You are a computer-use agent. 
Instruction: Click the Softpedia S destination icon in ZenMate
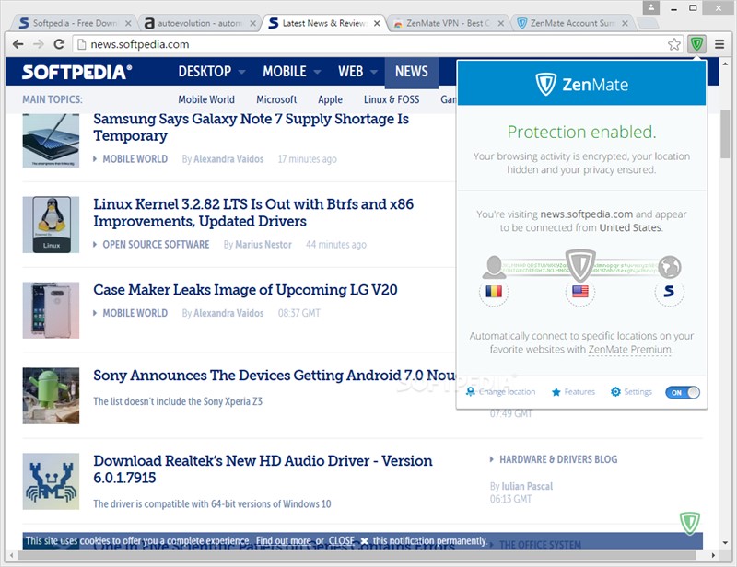tap(669, 292)
